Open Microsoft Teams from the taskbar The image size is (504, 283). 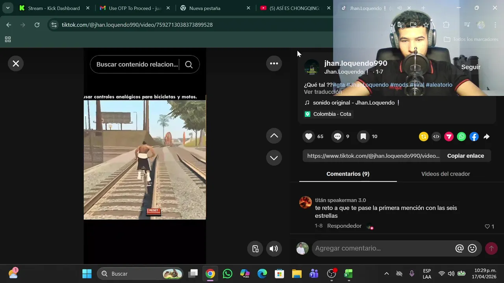click(314, 274)
